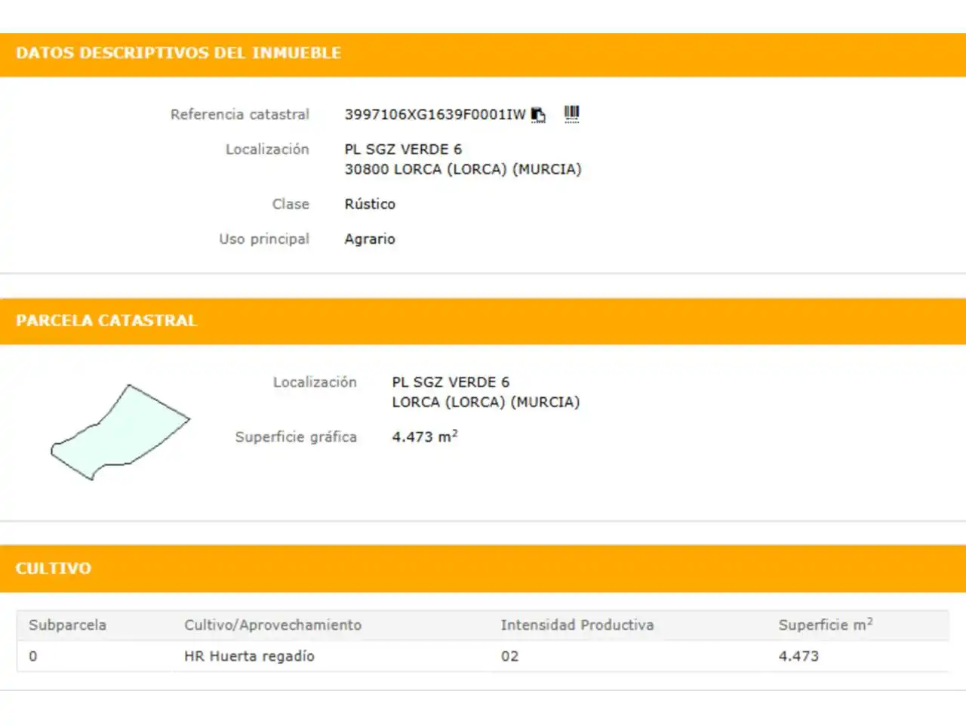Click the Subparcela column header

click(67, 625)
